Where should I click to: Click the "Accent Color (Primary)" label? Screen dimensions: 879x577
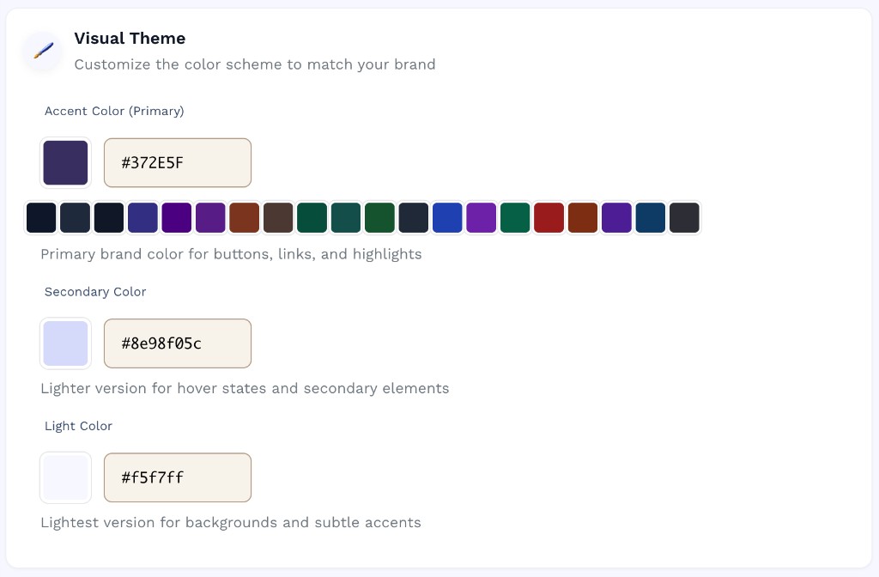tap(114, 111)
